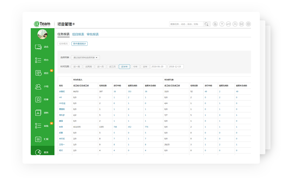Open the help question mark icon
This screenshot has width=286, height=188.
[x=222, y=24]
